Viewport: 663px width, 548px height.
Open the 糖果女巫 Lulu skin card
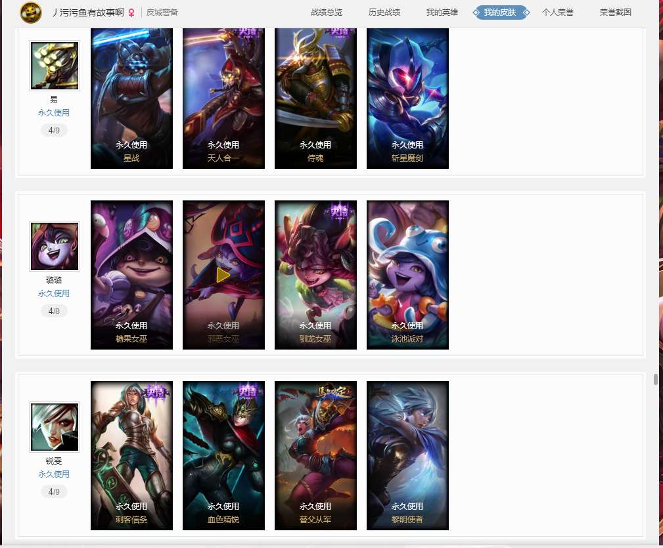(x=131, y=275)
